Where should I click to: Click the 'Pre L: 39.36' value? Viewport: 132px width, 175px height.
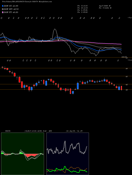click(82, 10)
